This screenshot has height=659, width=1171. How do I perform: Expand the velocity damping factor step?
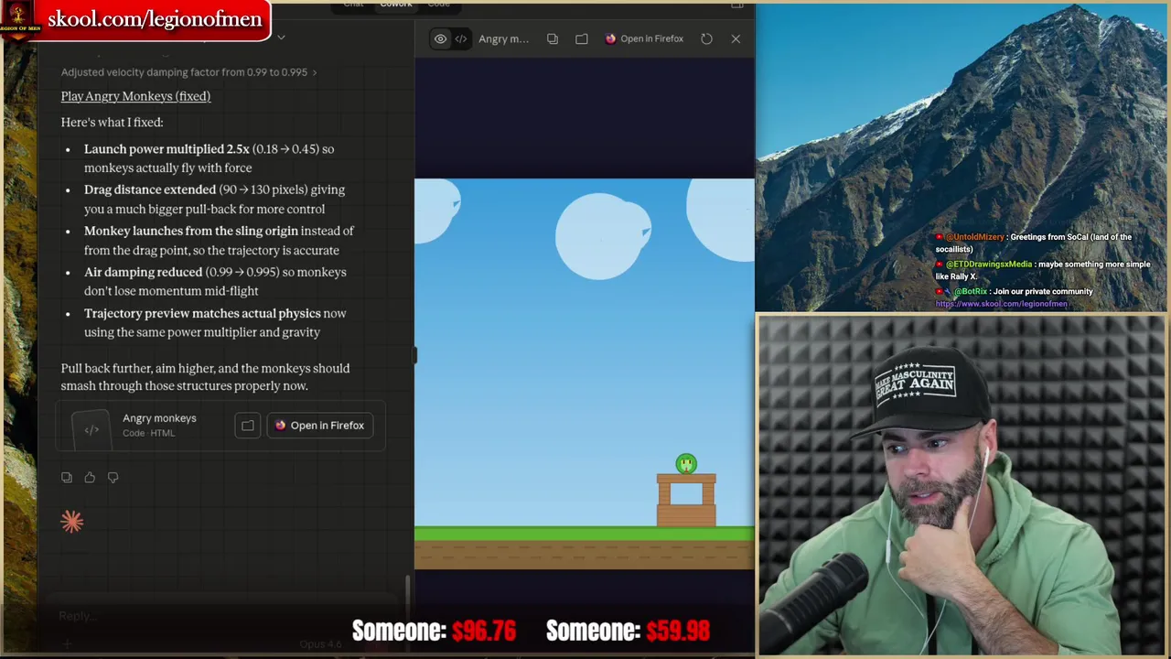tap(188, 71)
